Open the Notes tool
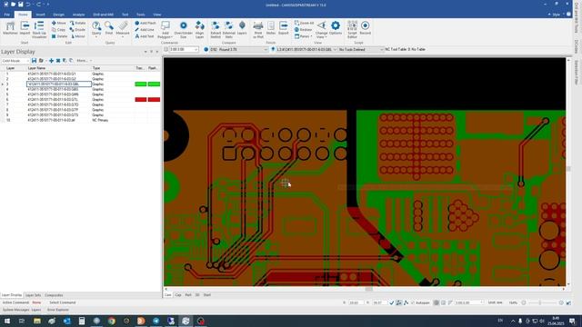This screenshot has height=327, width=582. (271, 28)
